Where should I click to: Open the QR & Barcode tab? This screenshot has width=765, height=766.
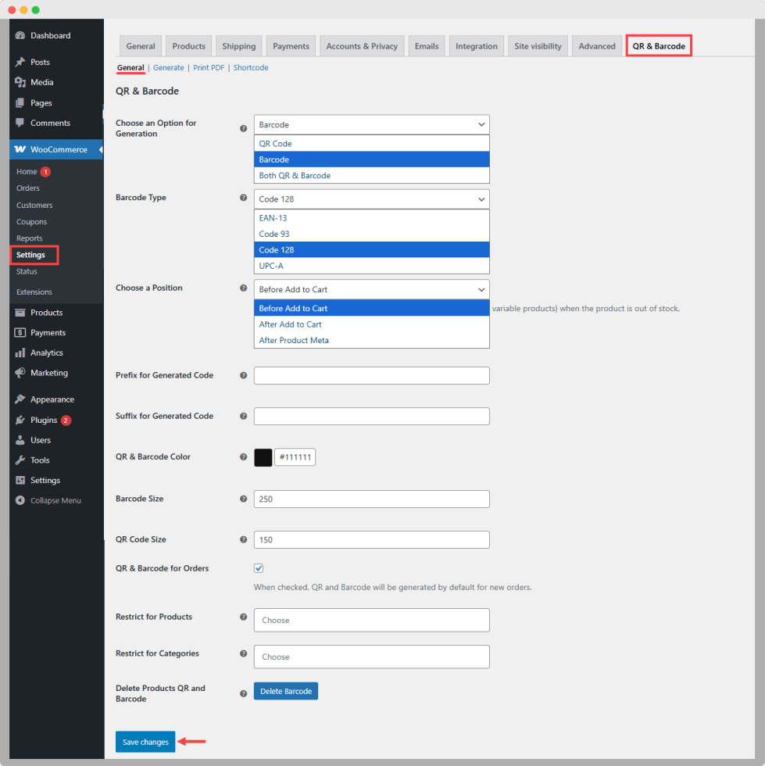[x=659, y=46]
